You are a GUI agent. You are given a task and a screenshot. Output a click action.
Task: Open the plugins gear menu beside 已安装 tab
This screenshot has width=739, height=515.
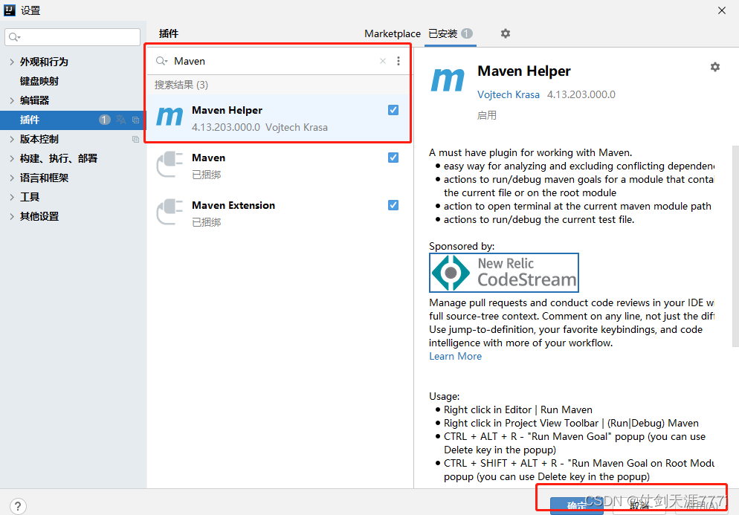(x=506, y=33)
